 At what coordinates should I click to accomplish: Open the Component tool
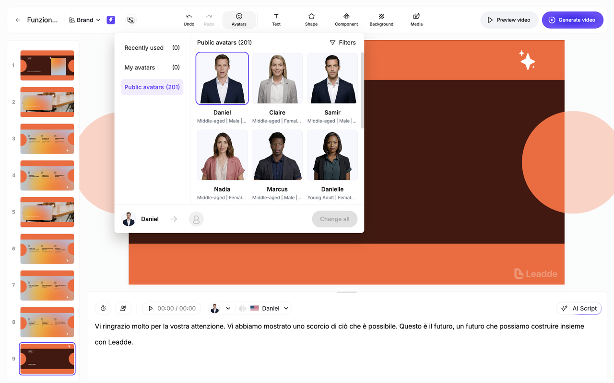click(346, 20)
